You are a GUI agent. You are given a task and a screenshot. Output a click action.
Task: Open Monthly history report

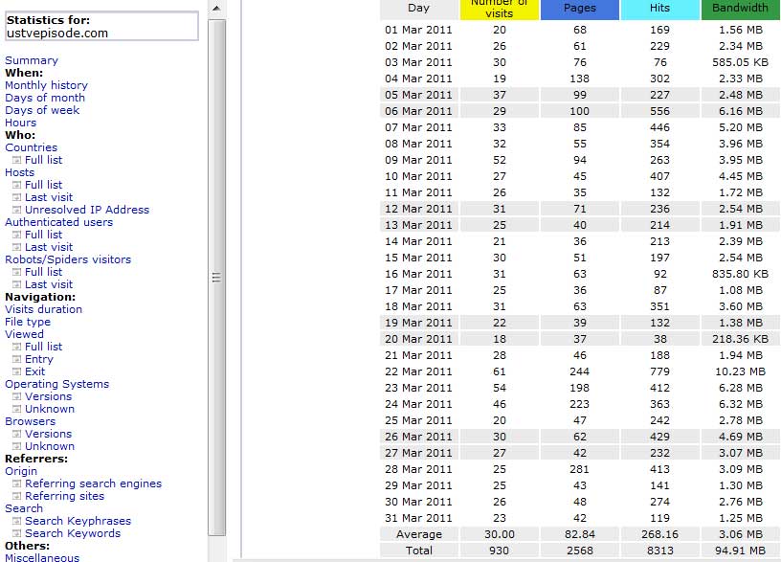[x=46, y=85]
